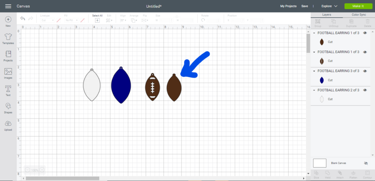Hide FOOTBALL EARRING 3 of 3 layer
375x181 pixels.
365,71
